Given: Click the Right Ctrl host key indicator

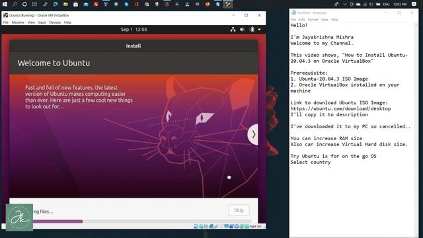Looking at the screenshot, I should (x=256, y=226).
